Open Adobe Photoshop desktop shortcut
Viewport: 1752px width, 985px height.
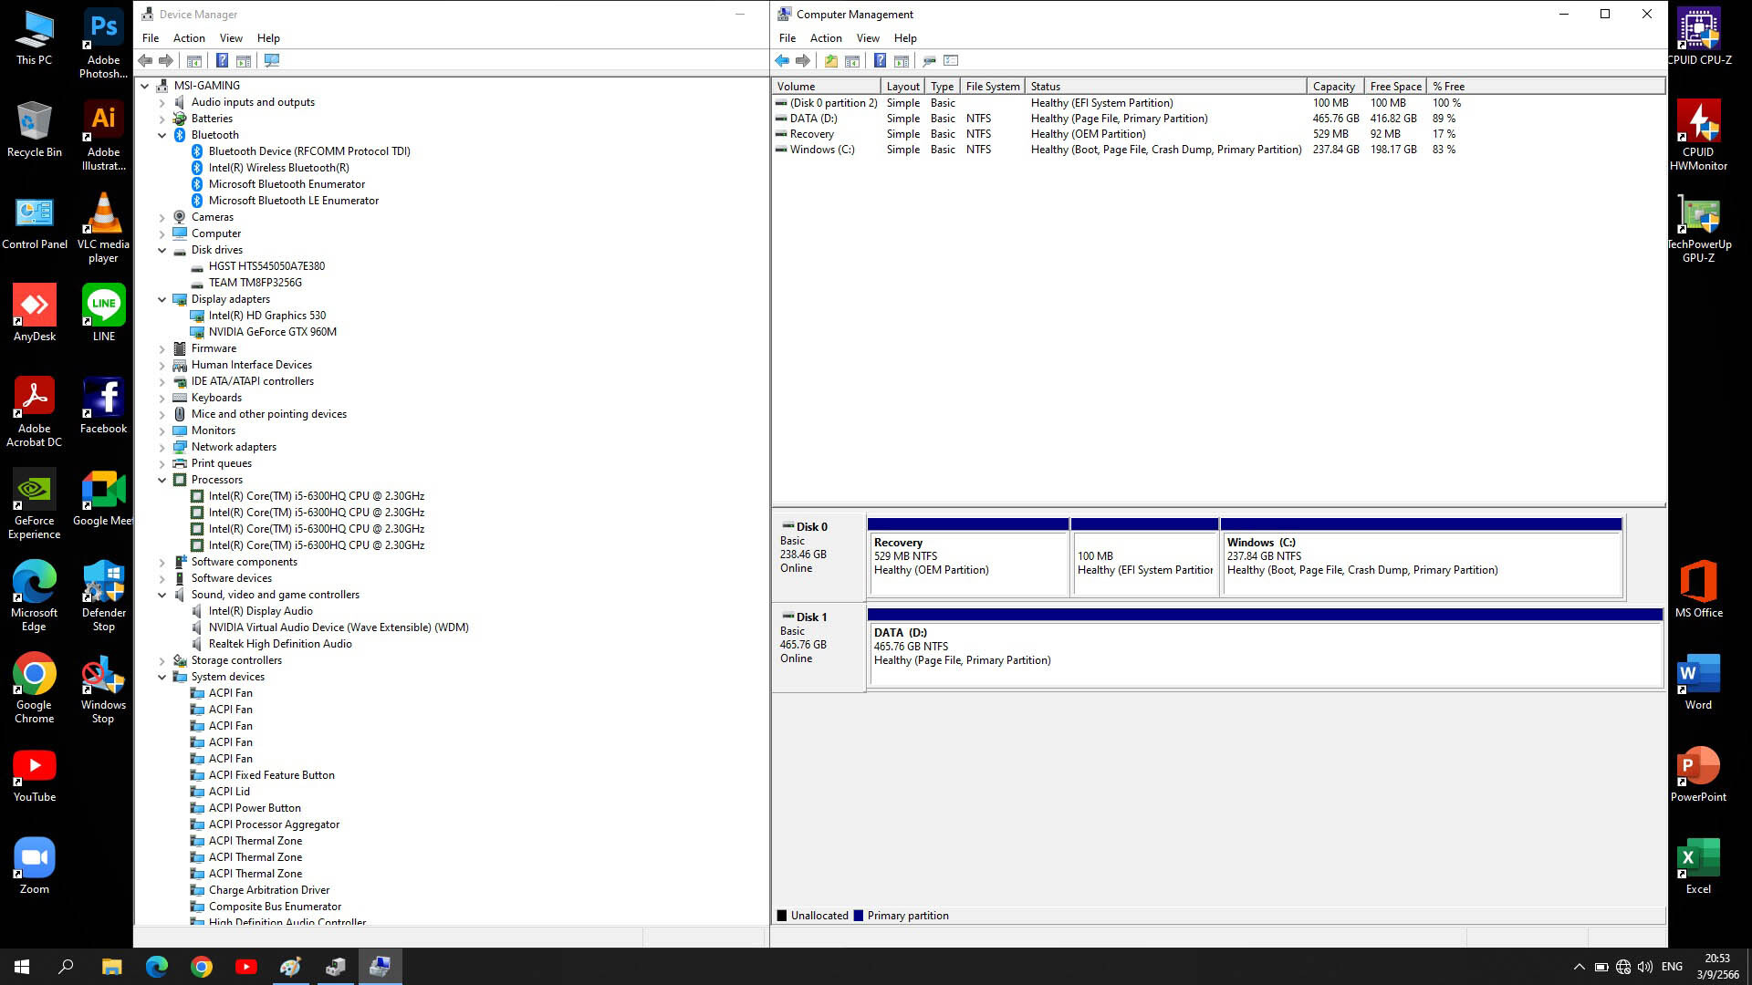[103, 44]
